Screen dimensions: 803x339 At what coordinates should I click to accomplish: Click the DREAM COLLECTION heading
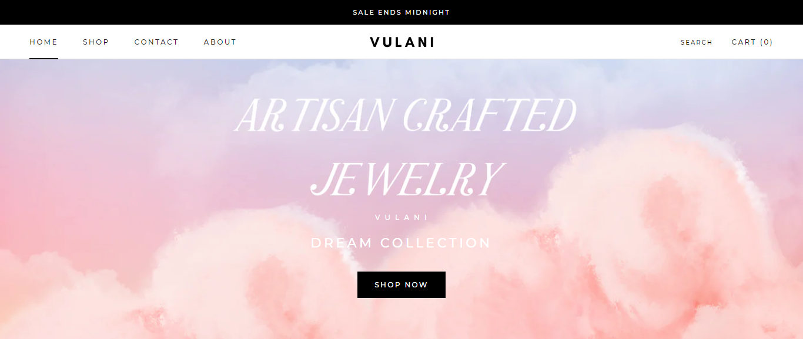point(401,242)
